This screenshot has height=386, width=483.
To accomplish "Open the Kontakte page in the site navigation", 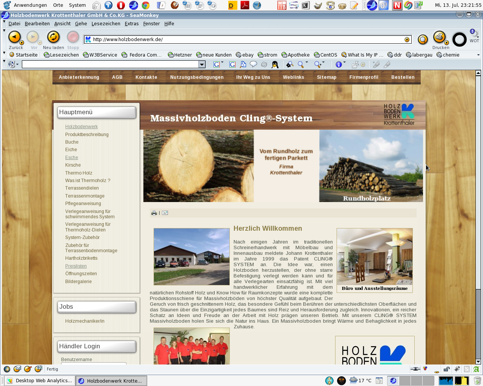I will [x=146, y=77].
